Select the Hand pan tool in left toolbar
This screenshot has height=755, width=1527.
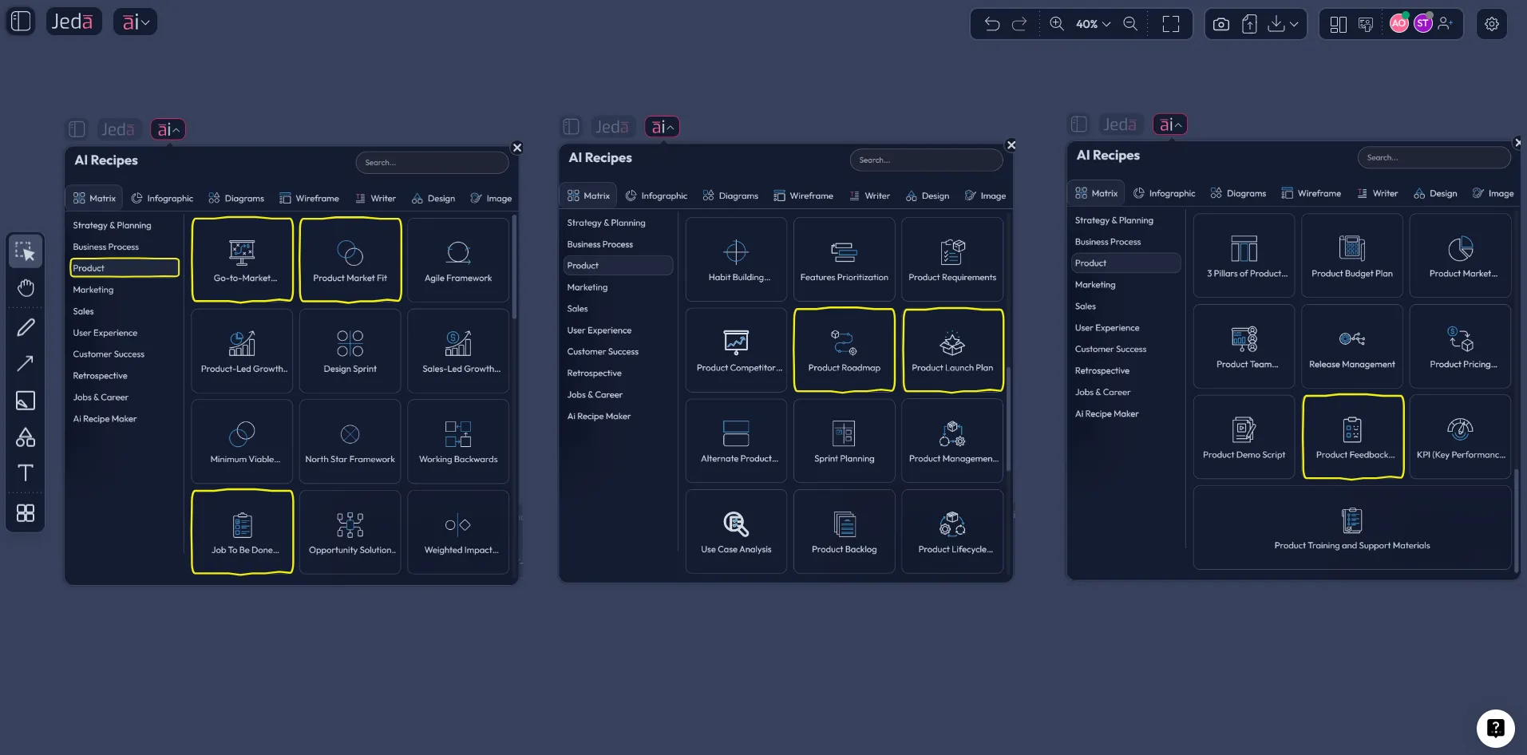[26, 288]
